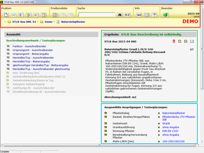Click the envelope icon in Info toolbar group
Screen dimensions: 204x153
pyautogui.click(x=146, y=15)
